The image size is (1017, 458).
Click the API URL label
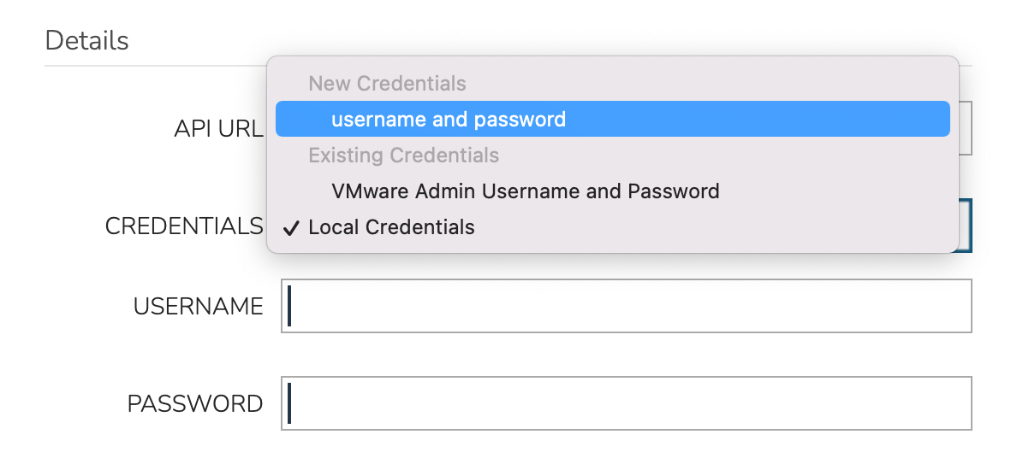(x=218, y=128)
